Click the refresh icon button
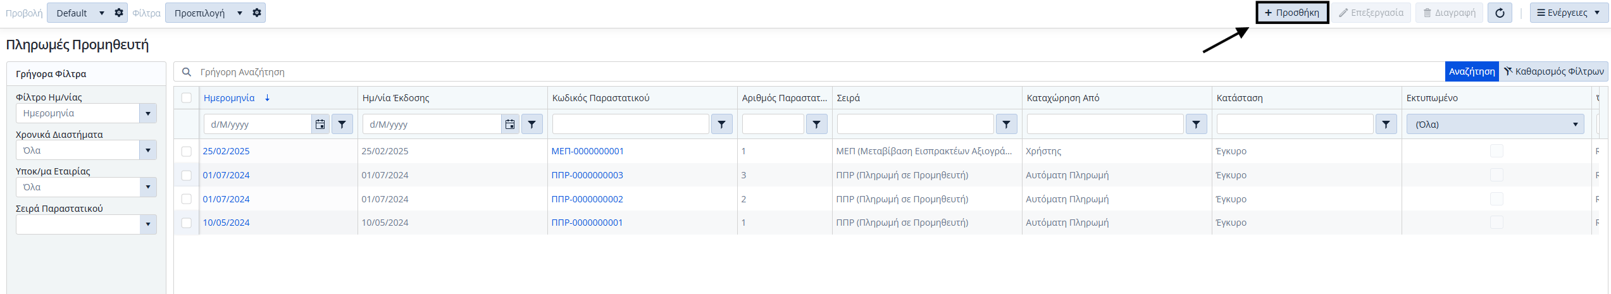This screenshot has width=1611, height=294. (x=1500, y=13)
